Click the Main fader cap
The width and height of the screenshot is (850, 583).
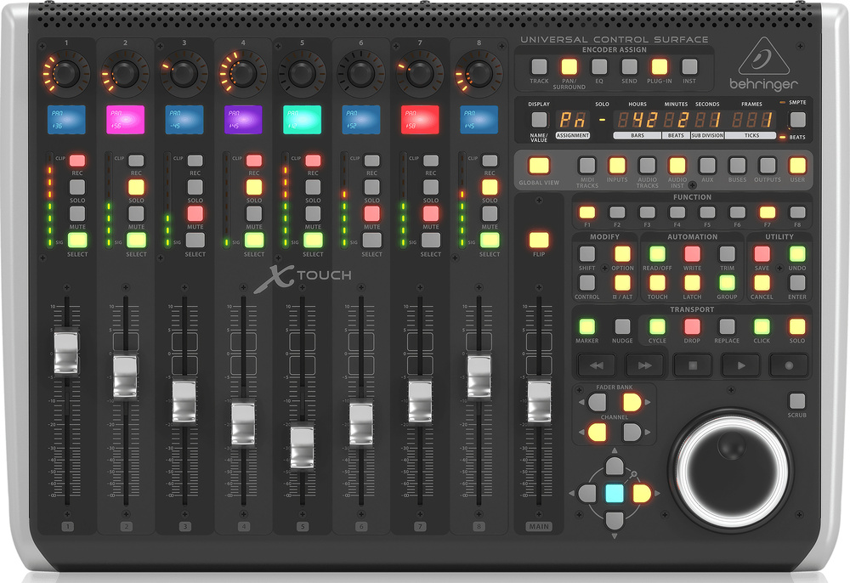point(539,399)
